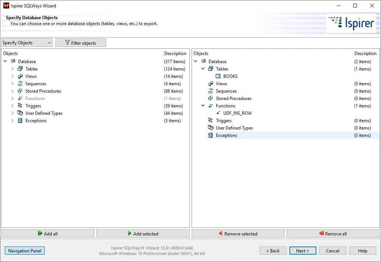Image resolution: width=381 pixels, height=262 pixels.
Task: Click the Triggers icon in the left panel
Action: click(x=20, y=106)
